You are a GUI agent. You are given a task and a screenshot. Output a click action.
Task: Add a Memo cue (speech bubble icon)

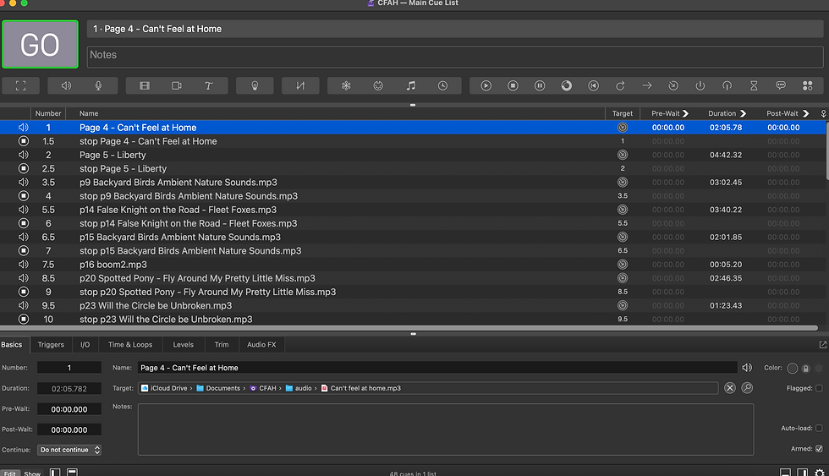(x=781, y=85)
